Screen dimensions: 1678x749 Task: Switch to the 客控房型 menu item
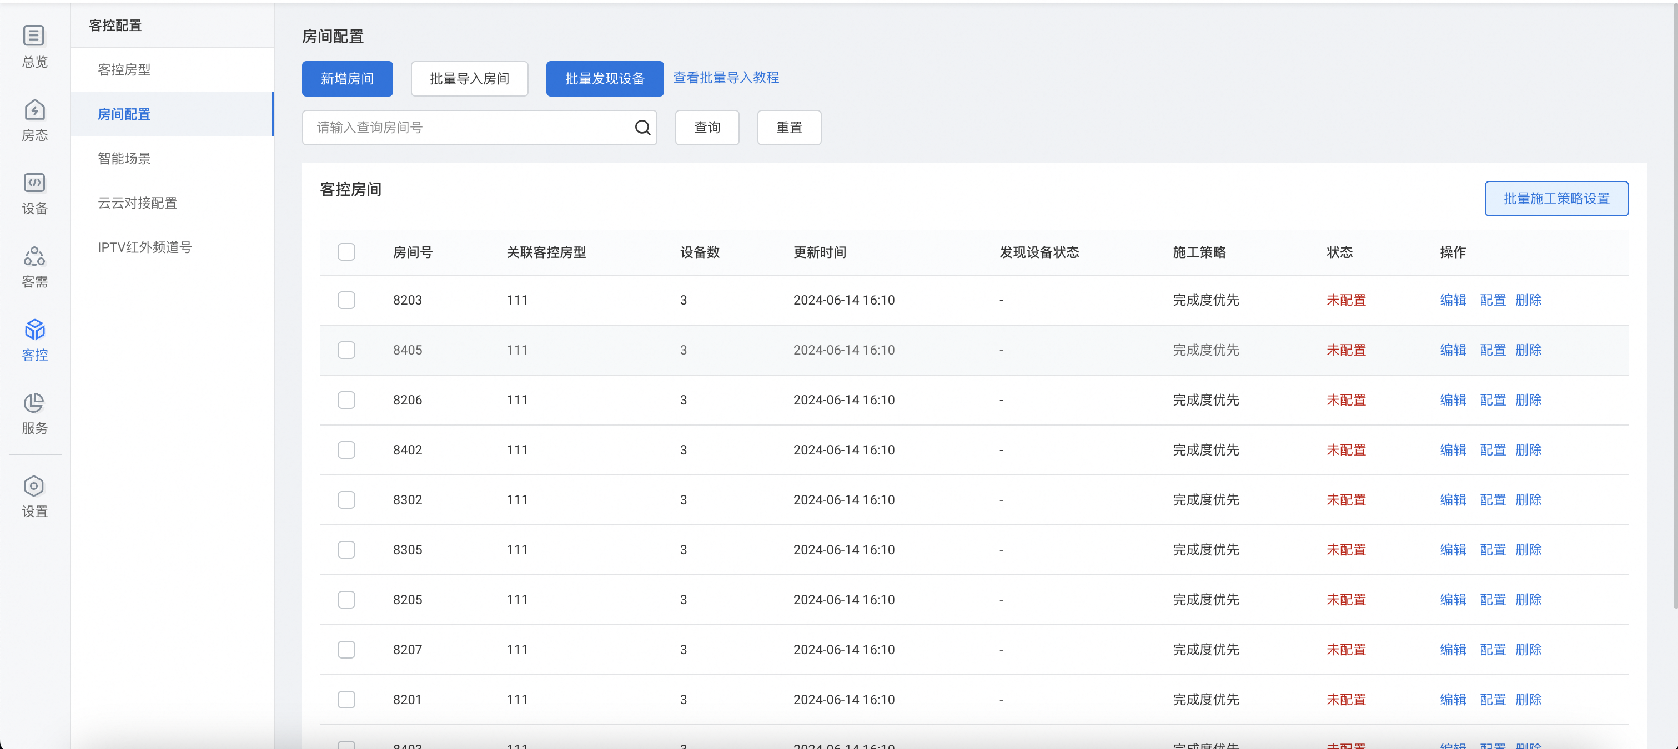[x=124, y=69]
